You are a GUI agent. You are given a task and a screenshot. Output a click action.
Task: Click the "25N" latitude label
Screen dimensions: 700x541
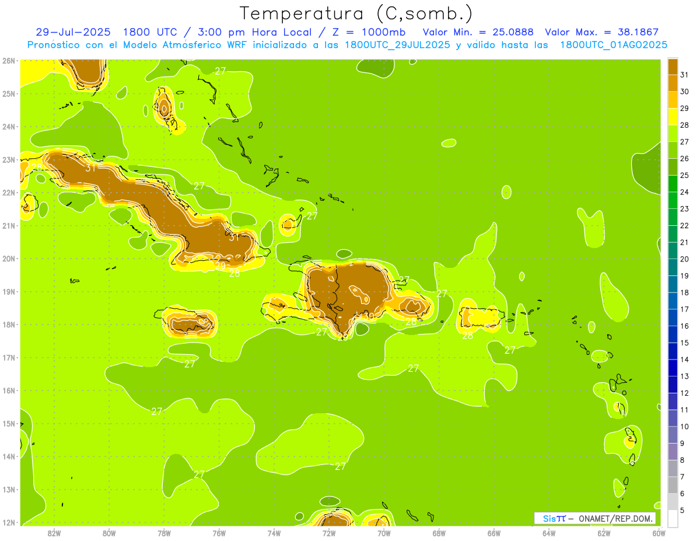9,93
